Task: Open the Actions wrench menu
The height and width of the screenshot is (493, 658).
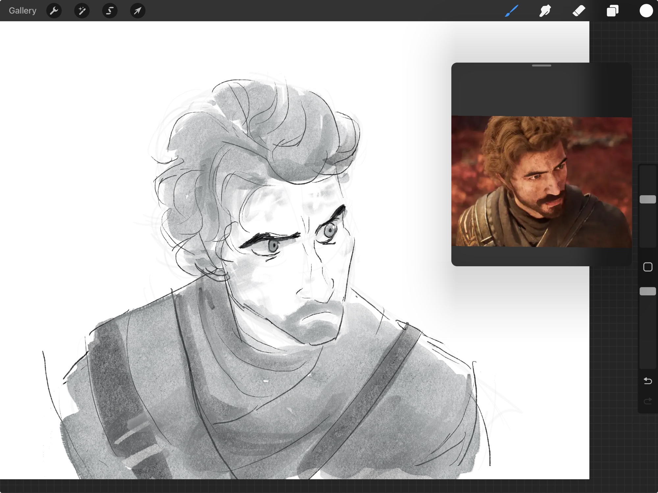Action: coord(54,11)
